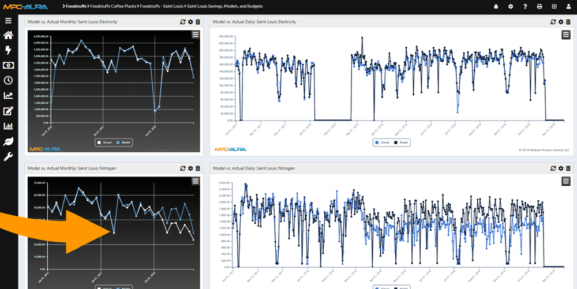
Task: Open the wrench tools section in the sidebar
Action: coord(8,157)
